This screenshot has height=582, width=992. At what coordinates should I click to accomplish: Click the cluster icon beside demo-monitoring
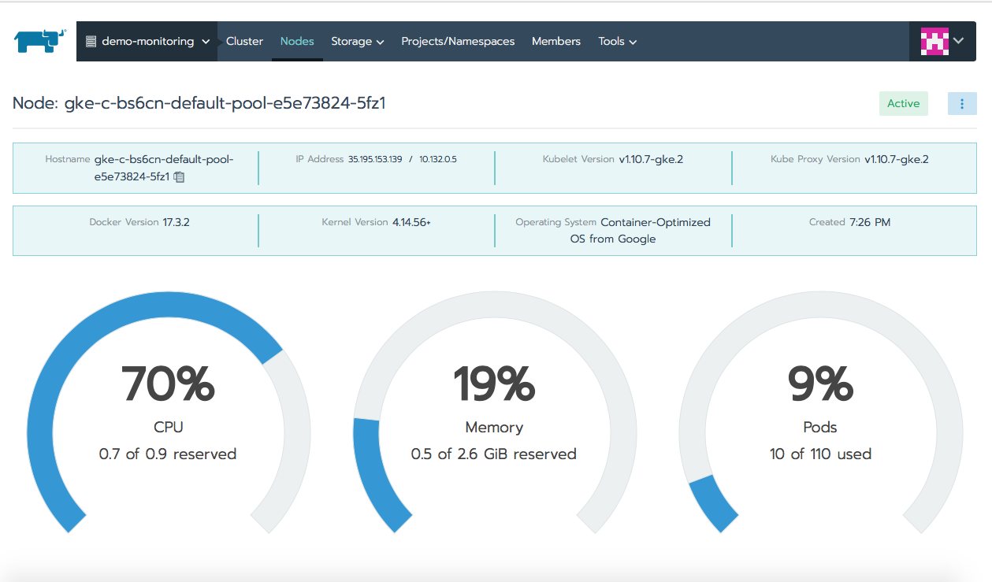coord(91,41)
